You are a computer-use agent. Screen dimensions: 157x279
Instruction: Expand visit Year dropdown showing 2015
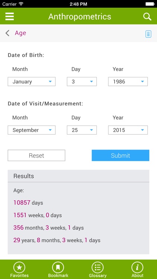128,130
